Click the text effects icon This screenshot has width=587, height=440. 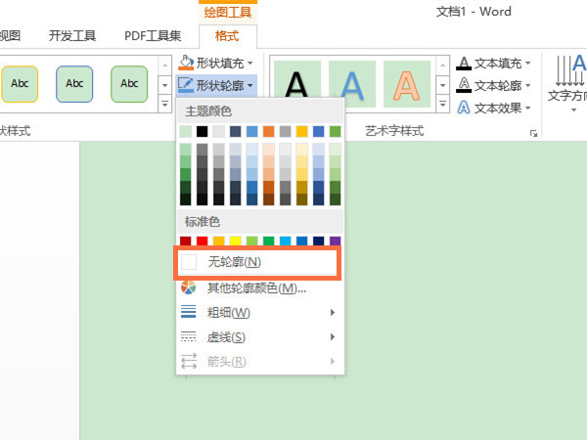[465, 108]
